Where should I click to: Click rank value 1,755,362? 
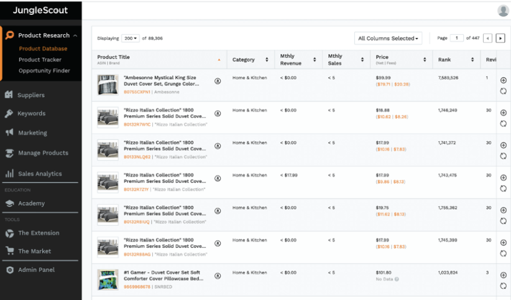(x=448, y=208)
